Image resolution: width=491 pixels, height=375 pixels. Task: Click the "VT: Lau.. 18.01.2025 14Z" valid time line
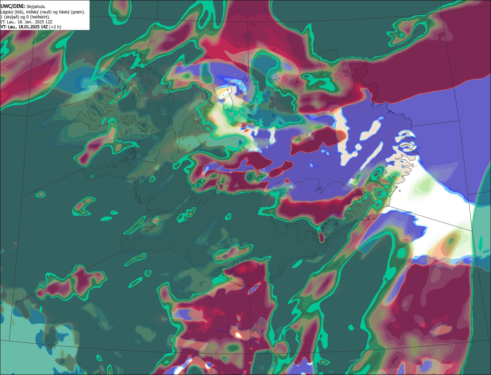[x=24, y=27]
